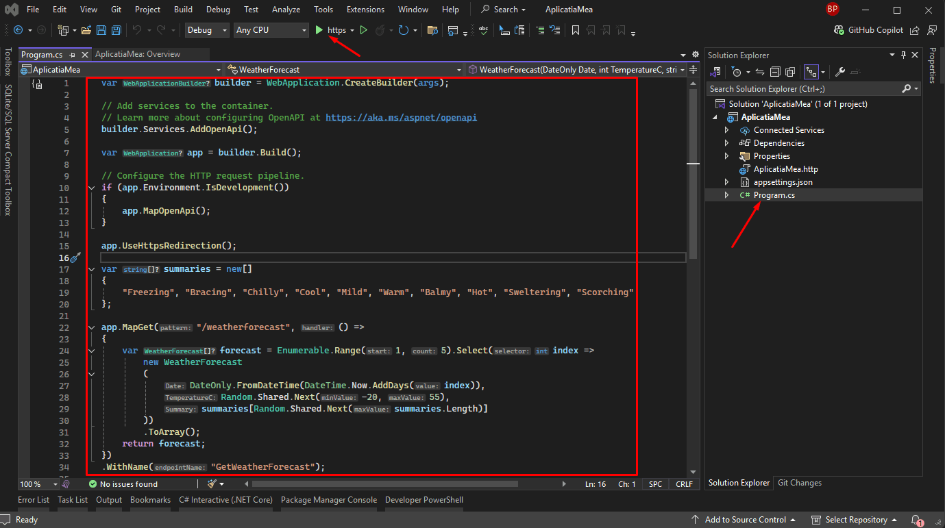
Task: Follow the https://aka.ms/aspnet/openapi link
Action: (x=401, y=118)
